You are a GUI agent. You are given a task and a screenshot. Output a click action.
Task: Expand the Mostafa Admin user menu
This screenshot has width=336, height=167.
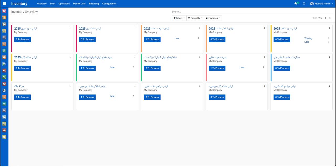point(321,3)
